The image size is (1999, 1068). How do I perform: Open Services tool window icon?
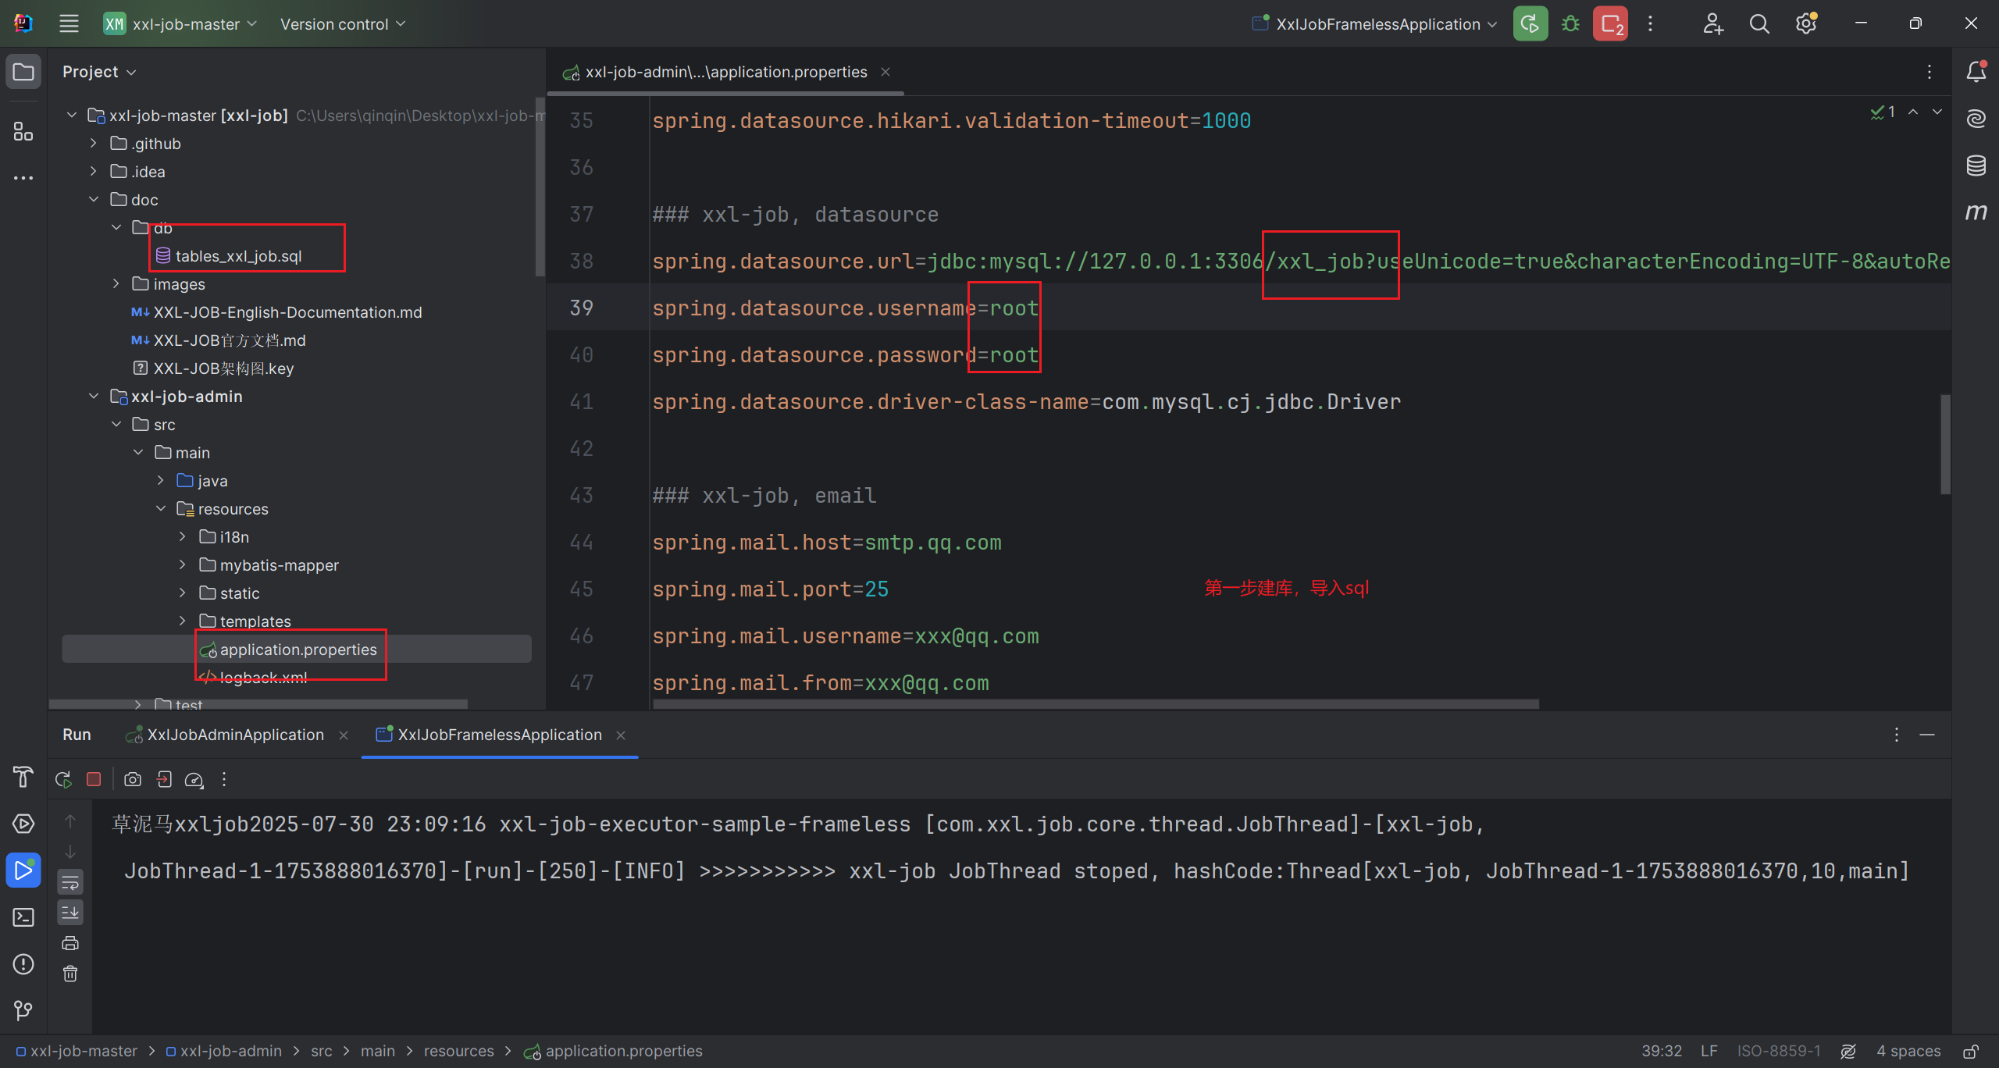pyautogui.click(x=23, y=824)
